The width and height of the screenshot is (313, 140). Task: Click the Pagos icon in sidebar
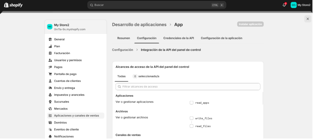(x=50, y=67)
